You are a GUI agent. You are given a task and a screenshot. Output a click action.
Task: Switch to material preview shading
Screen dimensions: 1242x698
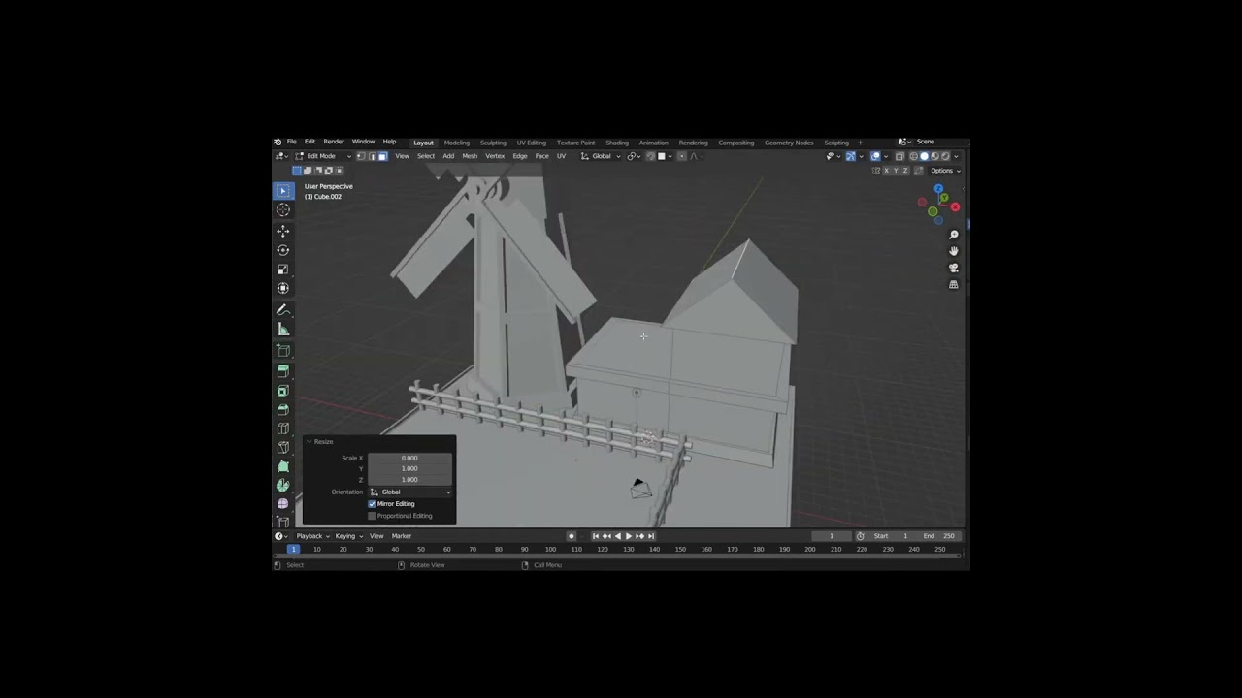click(x=934, y=156)
